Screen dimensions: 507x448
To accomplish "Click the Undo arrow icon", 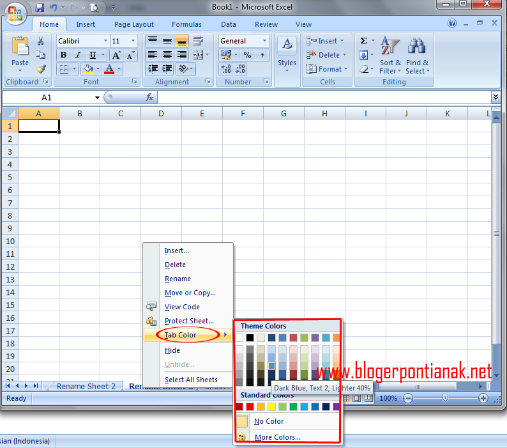I will (54, 7).
